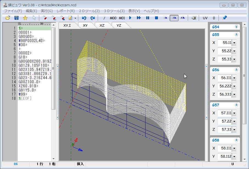Switch to the XY.I view tab

coord(67,26)
